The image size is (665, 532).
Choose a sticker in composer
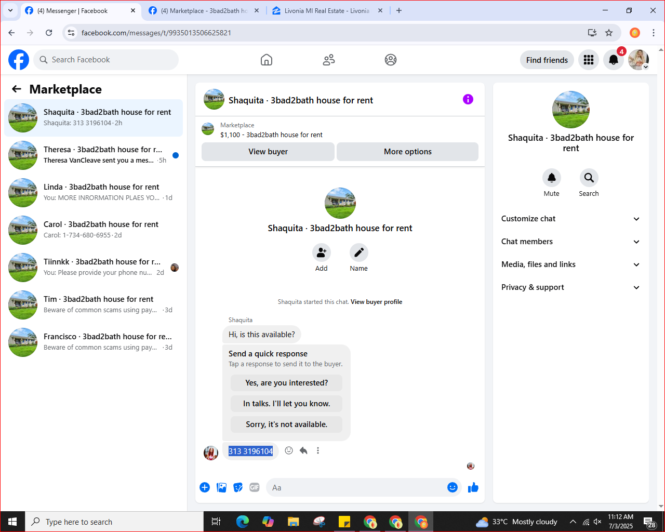coord(238,487)
